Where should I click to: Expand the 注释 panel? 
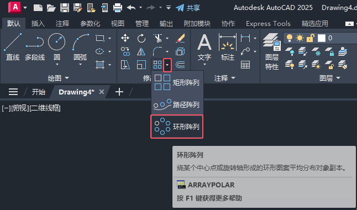point(224,78)
